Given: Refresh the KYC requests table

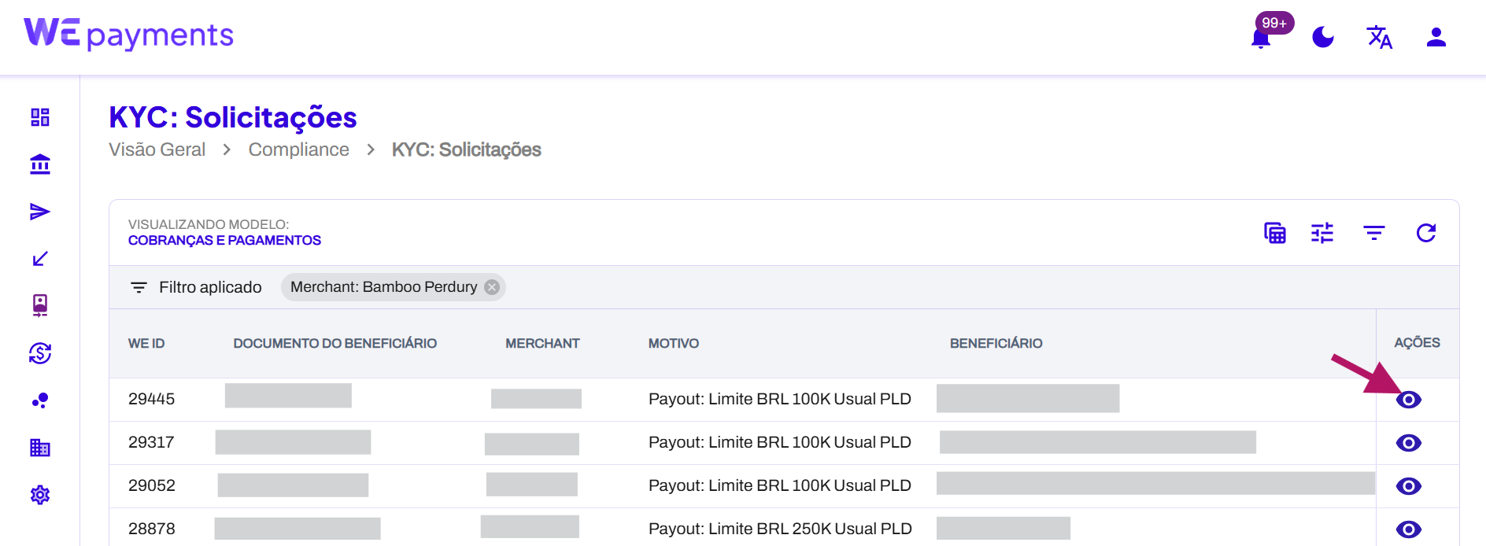Looking at the screenshot, I should (x=1426, y=233).
